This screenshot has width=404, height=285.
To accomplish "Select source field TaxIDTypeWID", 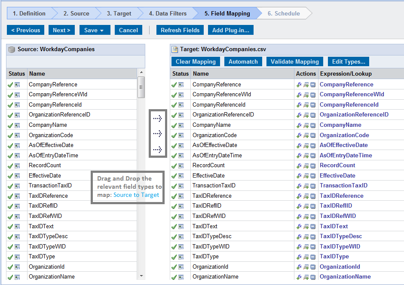I will pyautogui.click(x=47, y=247).
